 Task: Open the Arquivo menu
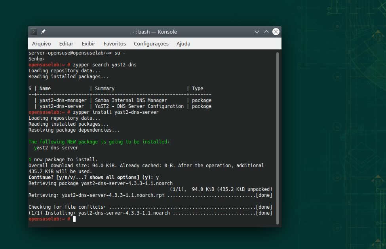pos(42,43)
